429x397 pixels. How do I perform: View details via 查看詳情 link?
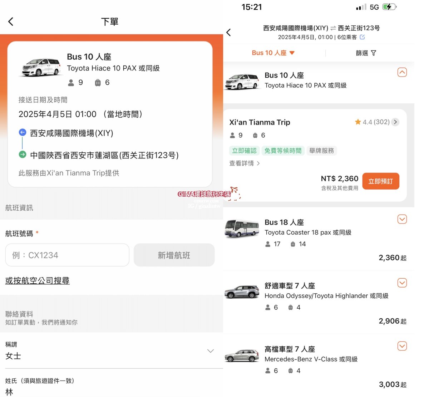(x=245, y=163)
